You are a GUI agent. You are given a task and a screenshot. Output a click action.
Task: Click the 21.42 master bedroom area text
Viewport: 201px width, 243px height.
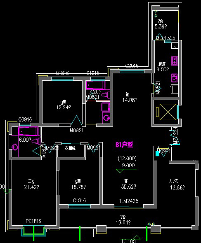click(31, 187)
